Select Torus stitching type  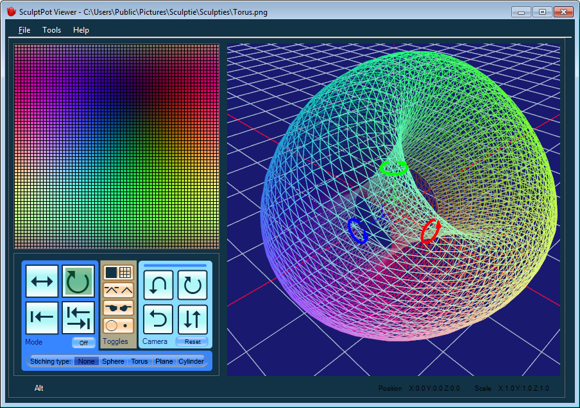[139, 361]
